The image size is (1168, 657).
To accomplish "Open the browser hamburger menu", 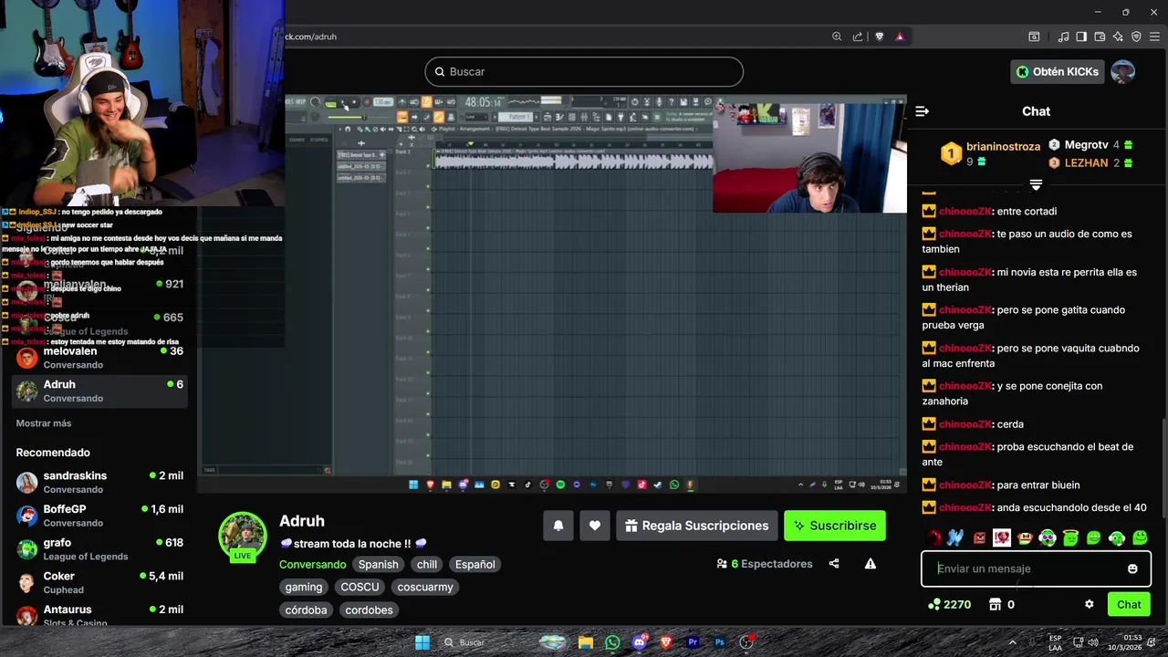I will click(x=1154, y=36).
